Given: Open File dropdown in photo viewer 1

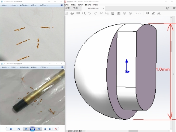Looking at the screenshot, I should tap(5, 5).
